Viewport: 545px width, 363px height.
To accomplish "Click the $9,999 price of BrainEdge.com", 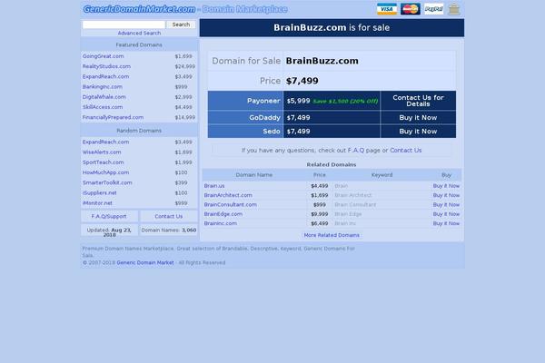I will pyautogui.click(x=320, y=214).
